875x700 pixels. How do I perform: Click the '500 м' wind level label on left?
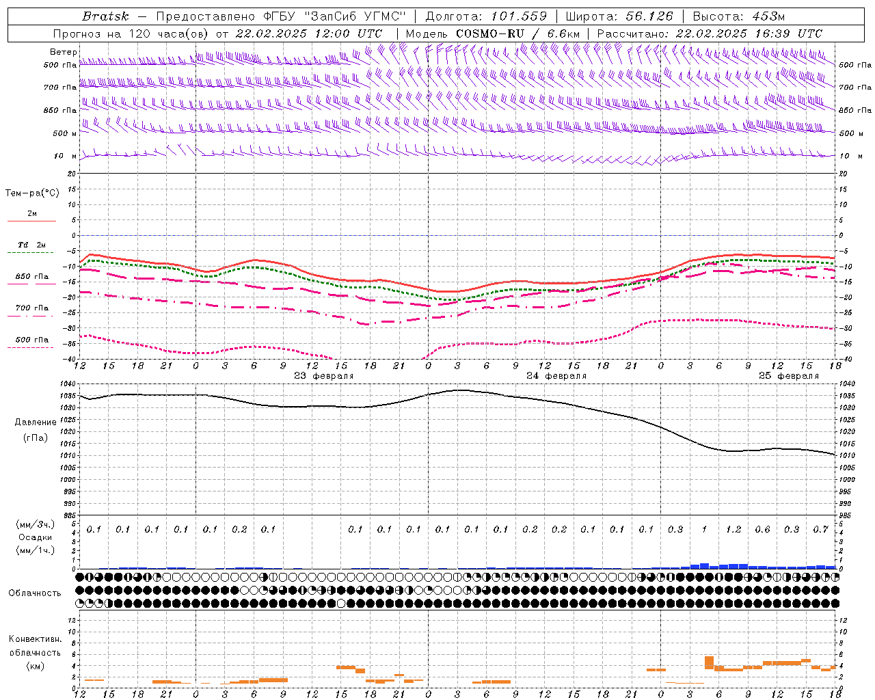tap(65, 133)
